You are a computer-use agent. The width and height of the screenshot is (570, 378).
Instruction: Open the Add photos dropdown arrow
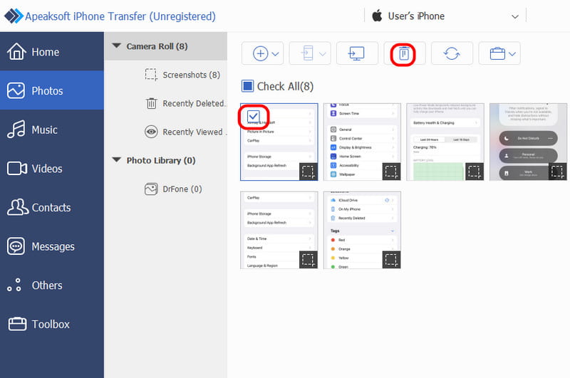point(276,54)
